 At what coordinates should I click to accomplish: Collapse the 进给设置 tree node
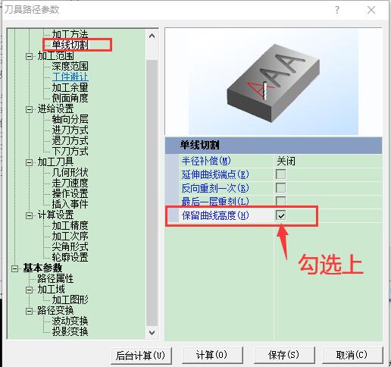click(x=30, y=109)
